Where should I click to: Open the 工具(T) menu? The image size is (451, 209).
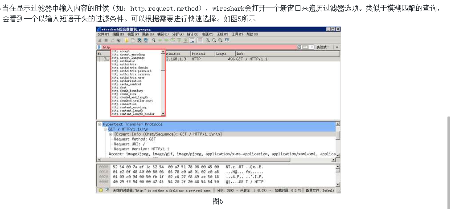point(237,34)
